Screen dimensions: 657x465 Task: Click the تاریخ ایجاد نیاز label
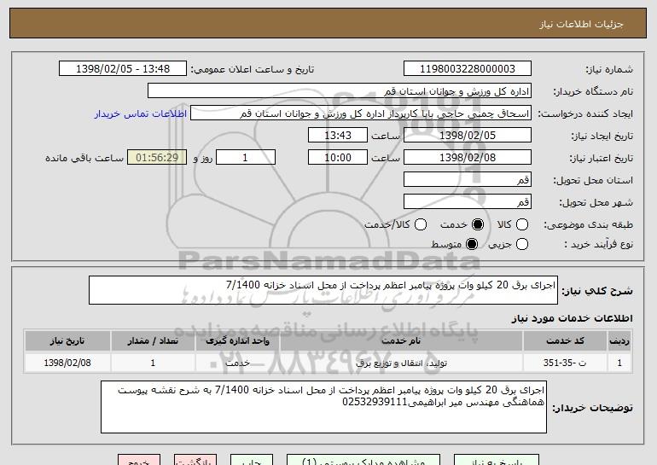point(602,136)
